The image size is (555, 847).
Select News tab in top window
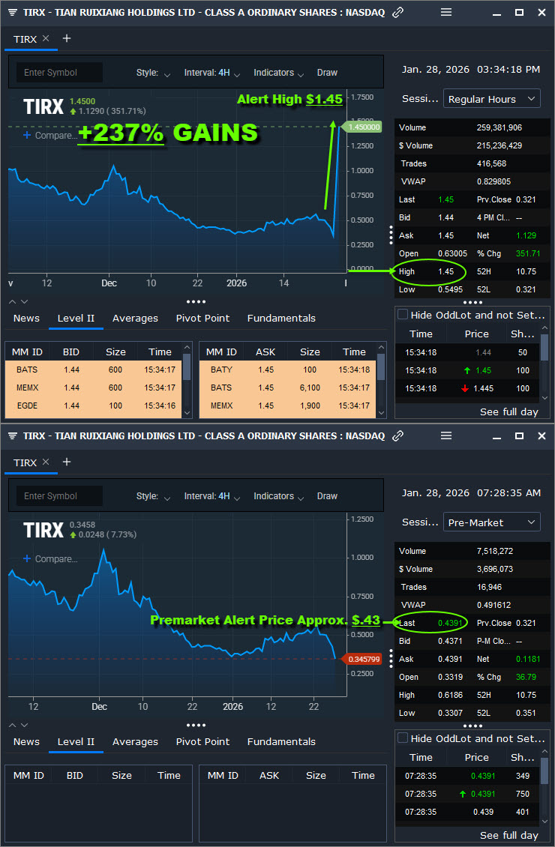26,318
